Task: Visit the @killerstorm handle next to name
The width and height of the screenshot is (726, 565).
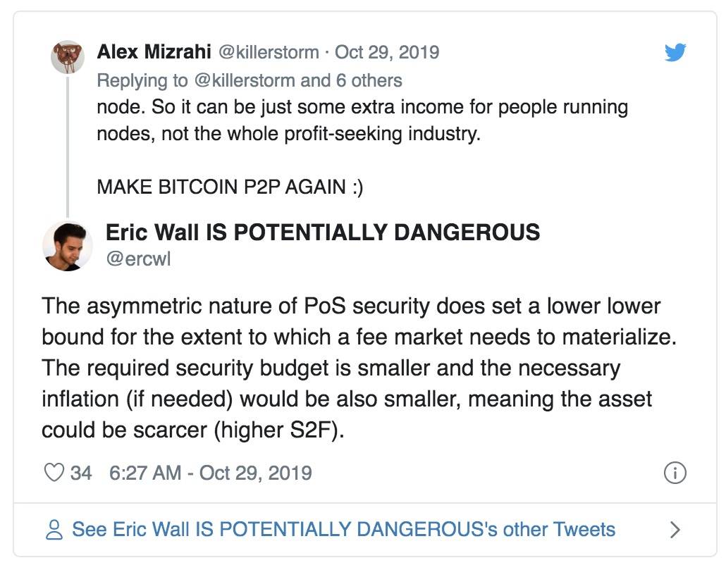Action: click(269, 52)
